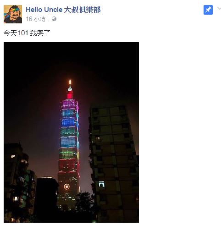Click the dark apartment building on right
This screenshot has height=225, width=221.
pos(114,164)
